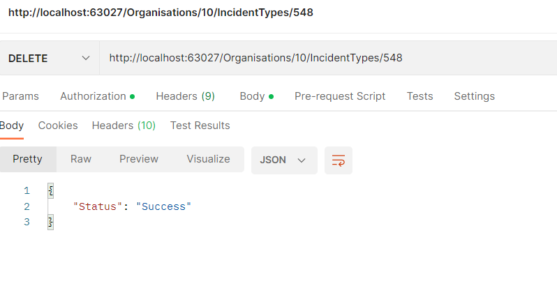Go to Pre-request Script tab
557x302 pixels.
340,96
